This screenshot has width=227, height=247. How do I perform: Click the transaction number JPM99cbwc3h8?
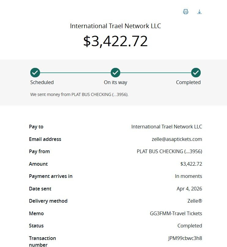point(185,238)
